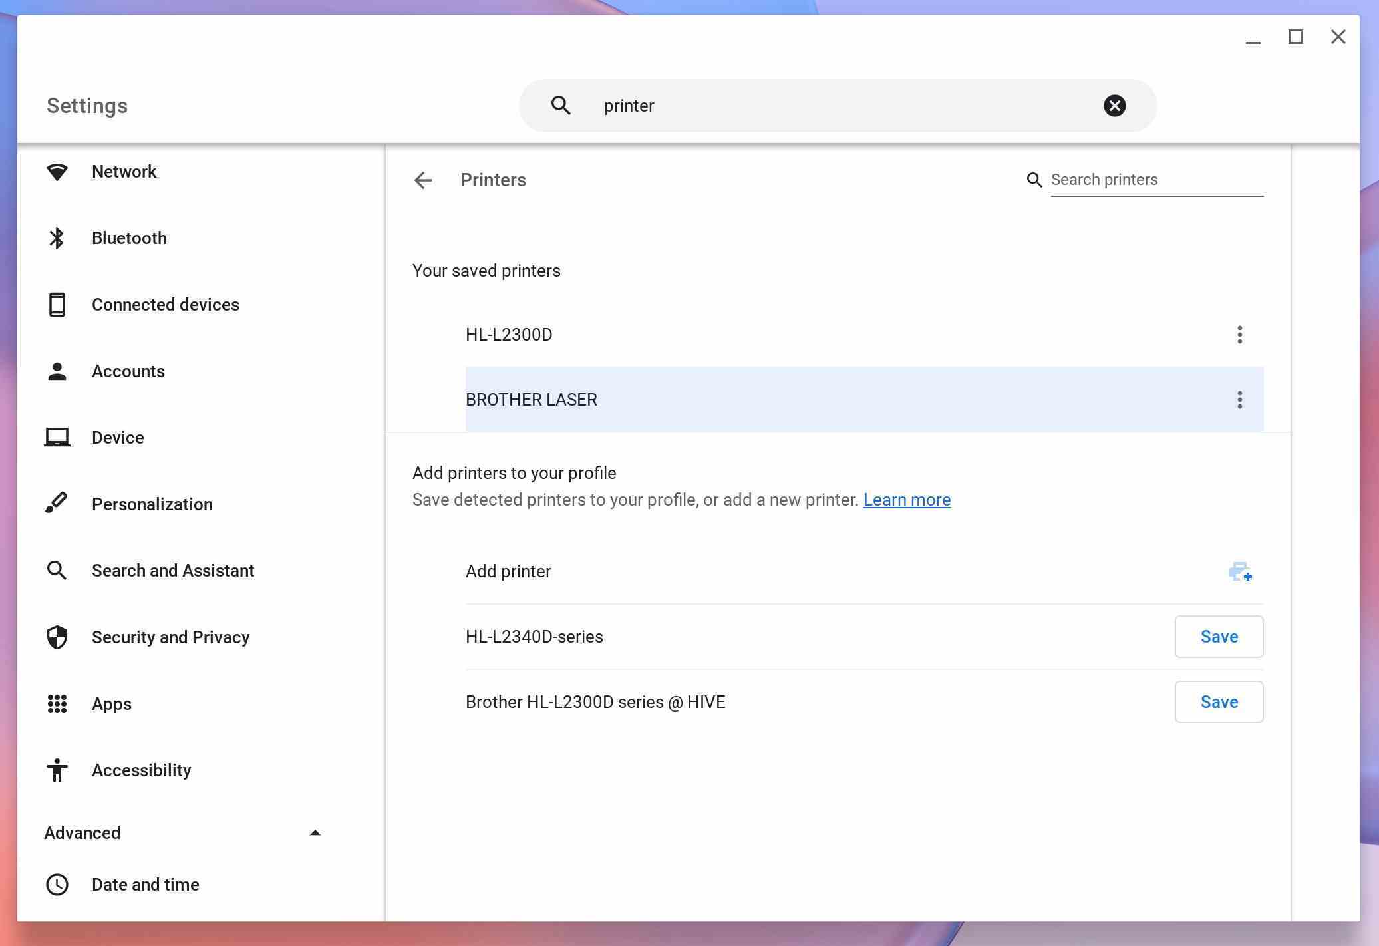Viewport: 1379px width, 946px height.
Task: Open HL-L2300D printer options menu
Action: (x=1239, y=334)
